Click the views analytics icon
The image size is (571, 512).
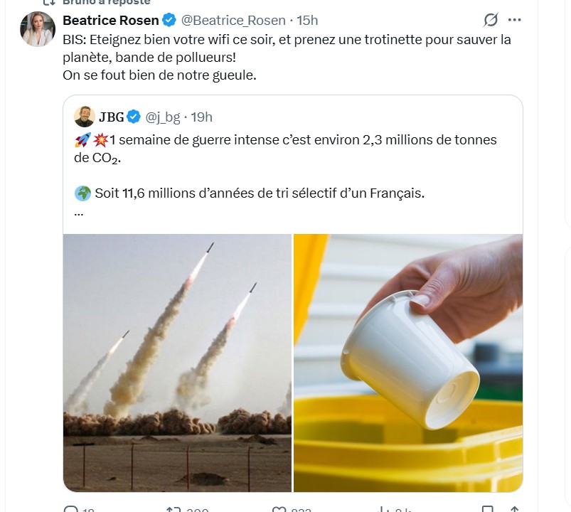point(383,509)
